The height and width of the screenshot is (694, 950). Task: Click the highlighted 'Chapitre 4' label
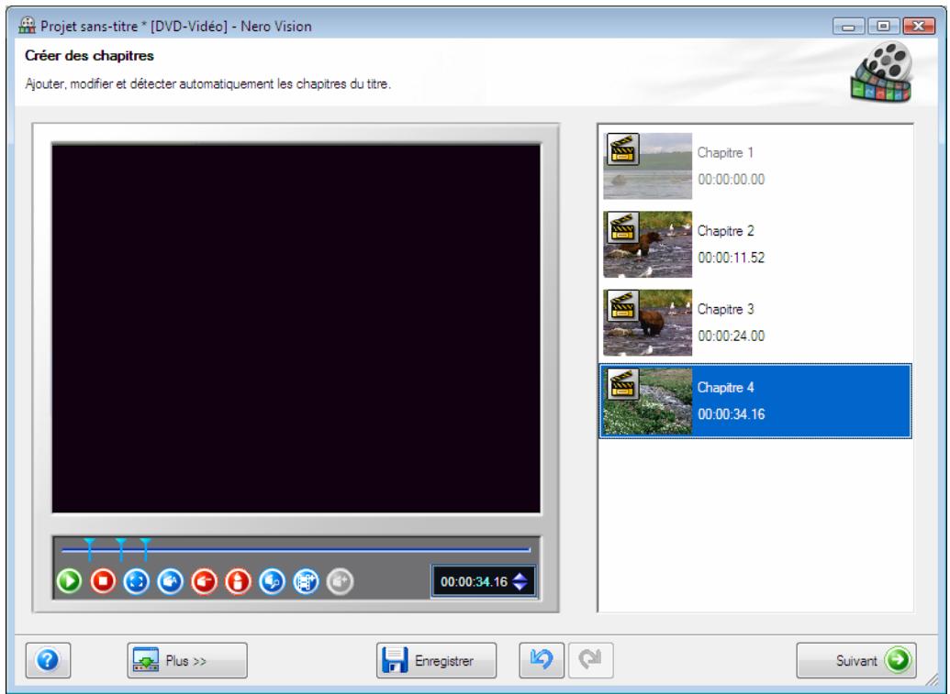pyautogui.click(x=725, y=387)
